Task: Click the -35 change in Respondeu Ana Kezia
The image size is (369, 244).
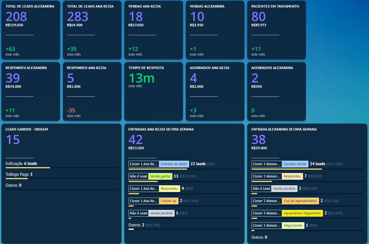Action: click(x=71, y=110)
